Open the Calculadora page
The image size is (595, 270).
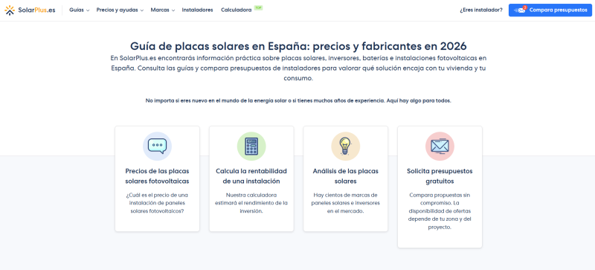click(236, 10)
